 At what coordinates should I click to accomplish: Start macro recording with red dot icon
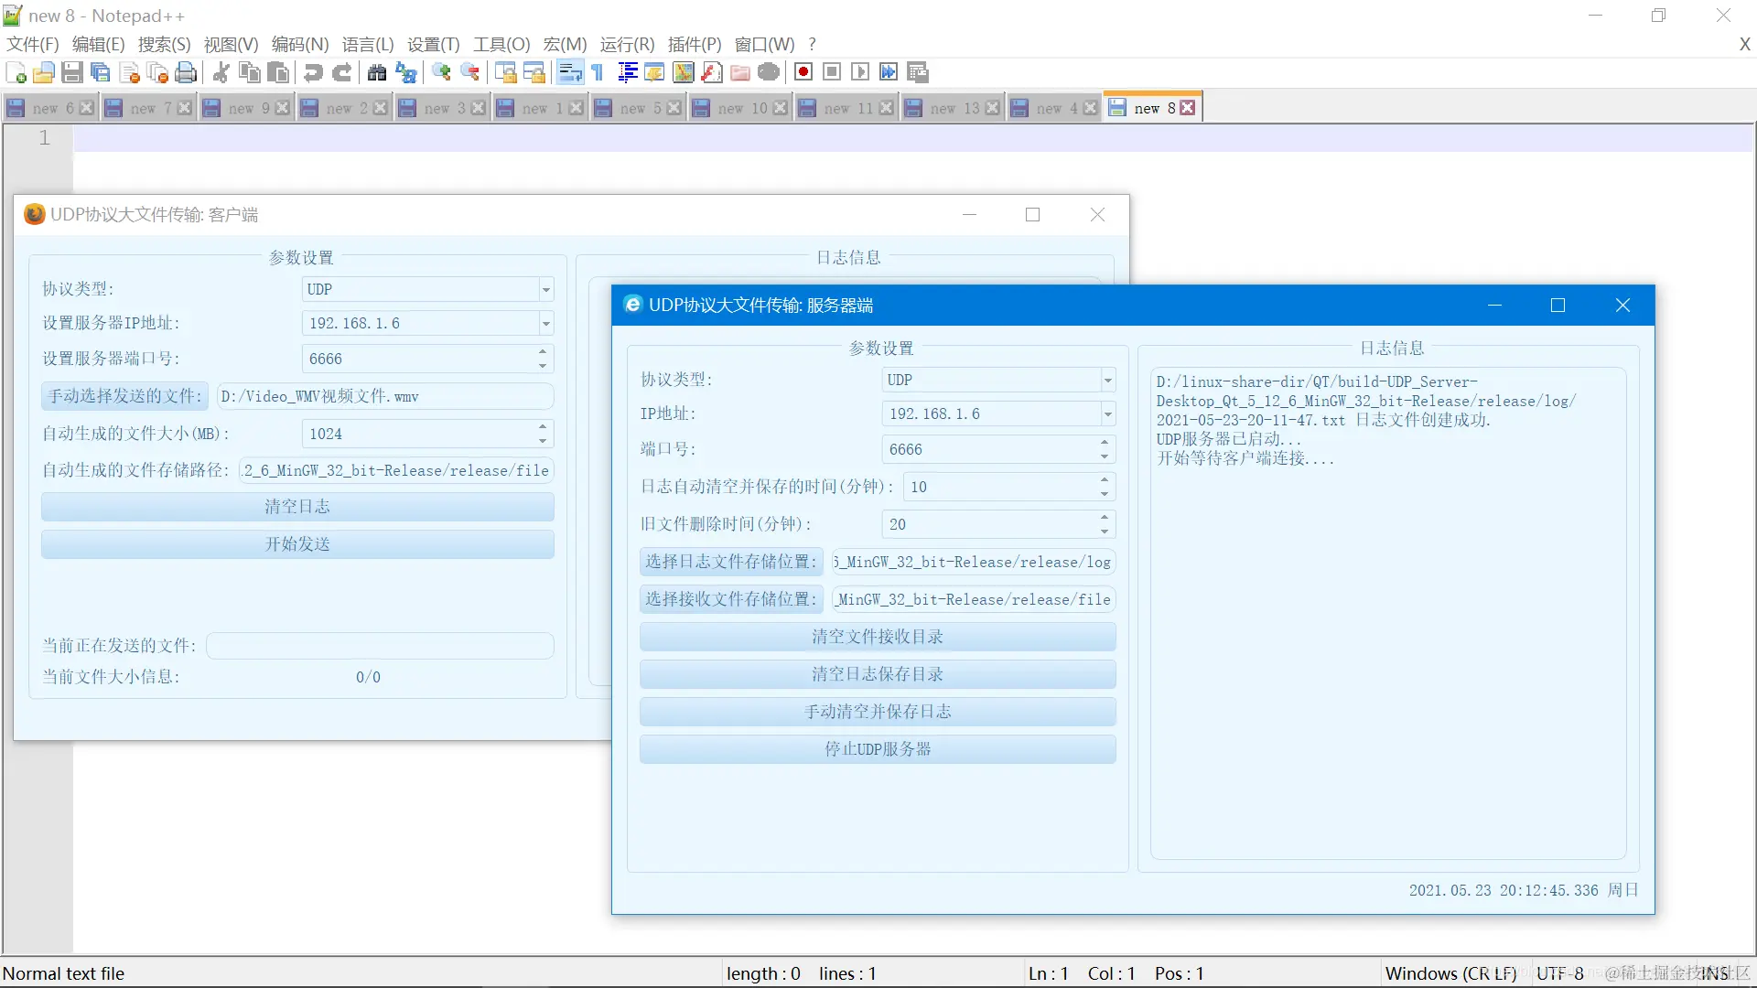tap(803, 72)
